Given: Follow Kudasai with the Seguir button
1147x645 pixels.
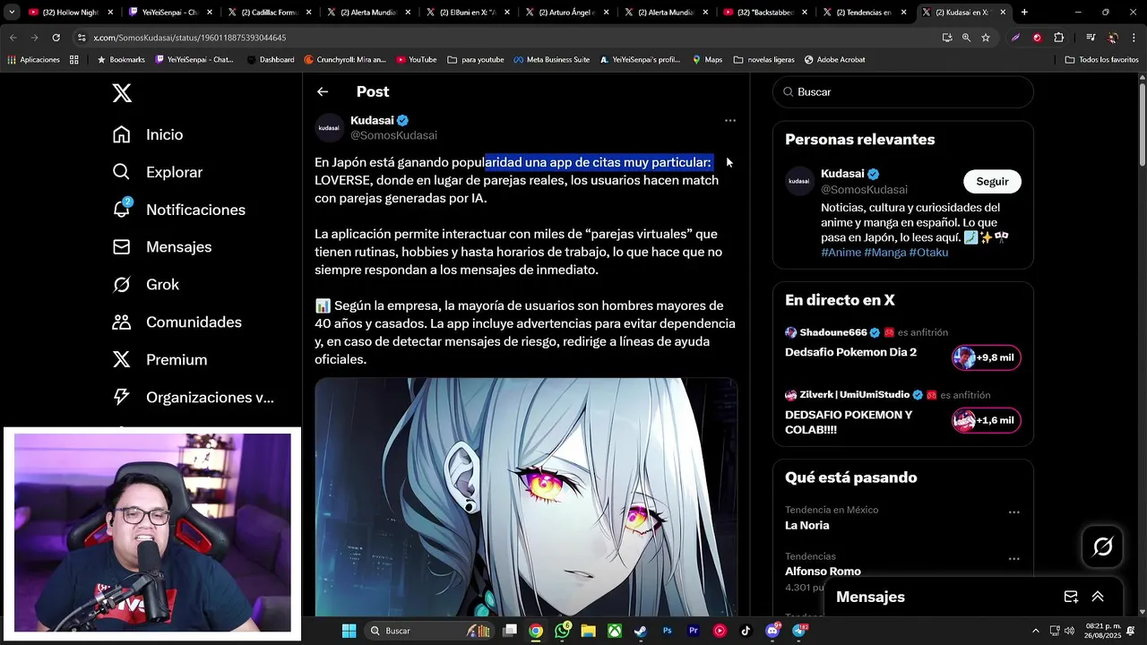Looking at the screenshot, I should [x=992, y=181].
